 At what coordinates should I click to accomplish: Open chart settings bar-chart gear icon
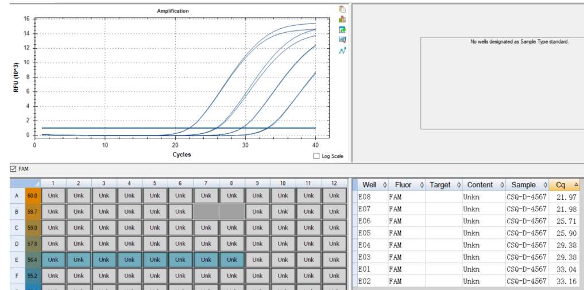coord(342,20)
